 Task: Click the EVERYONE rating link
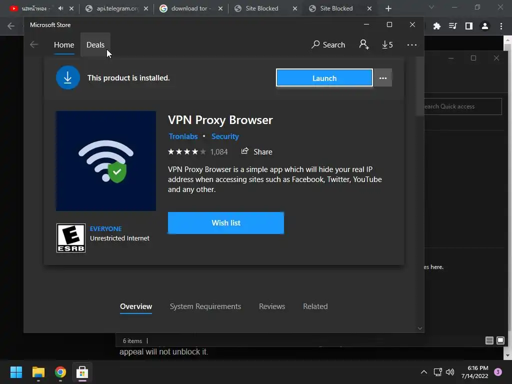click(106, 228)
